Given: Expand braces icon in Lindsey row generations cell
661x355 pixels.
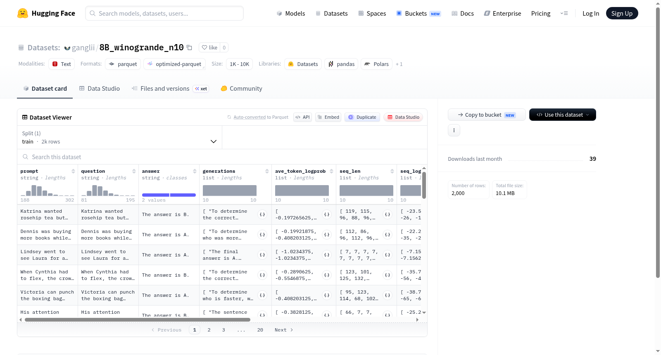Looking at the screenshot, I should coord(262,255).
